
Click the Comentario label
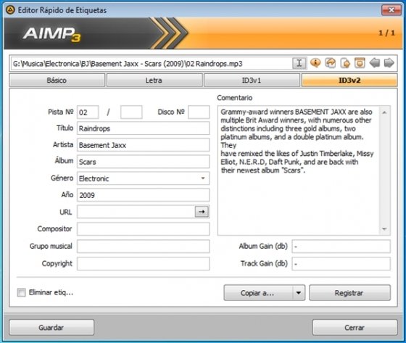click(235, 98)
